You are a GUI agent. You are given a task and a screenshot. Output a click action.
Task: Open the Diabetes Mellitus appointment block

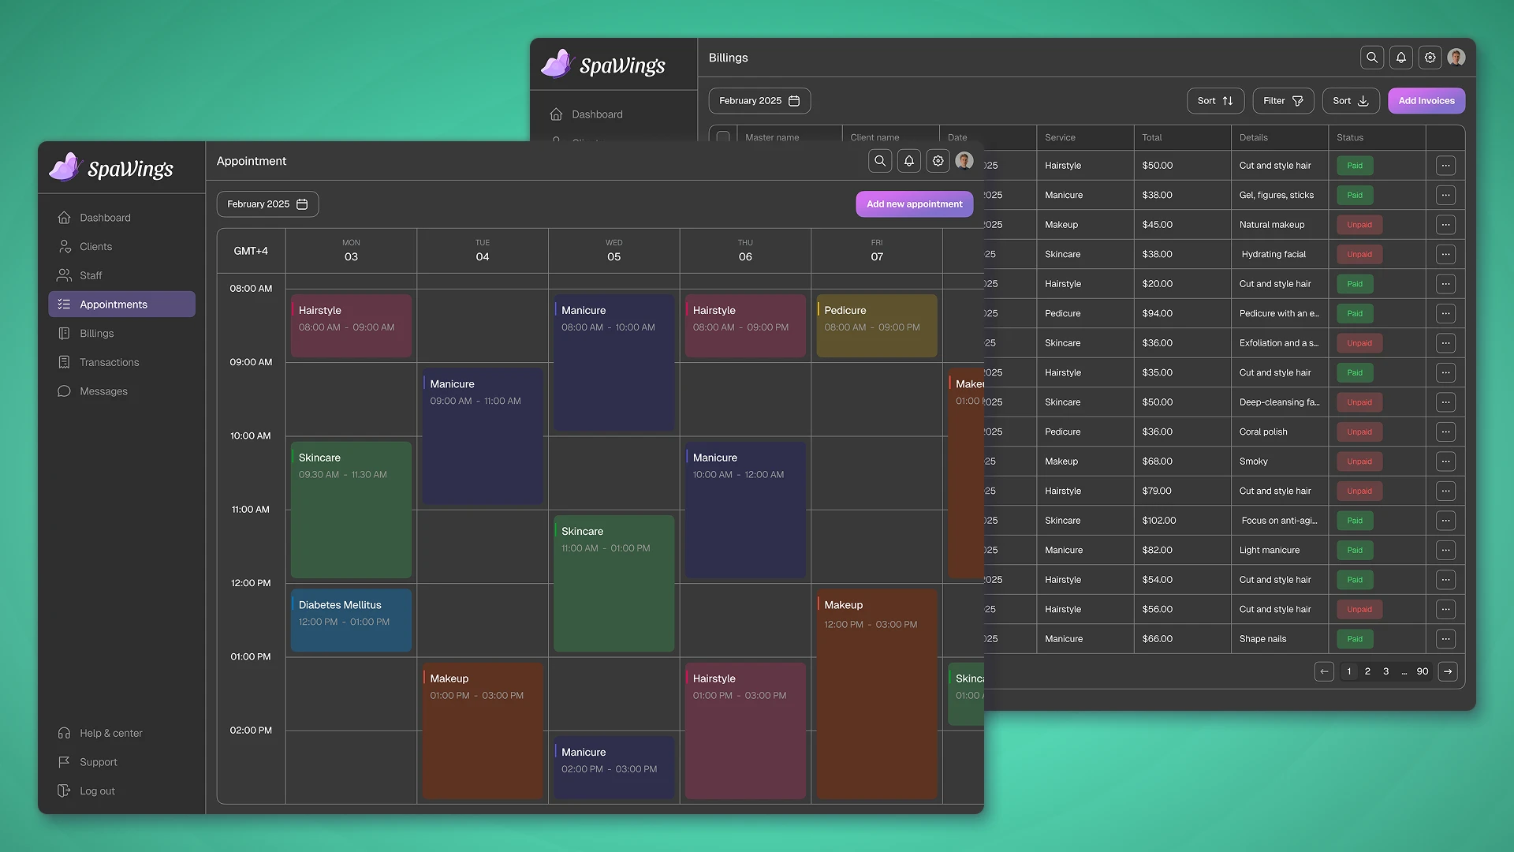(x=351, y=620)
